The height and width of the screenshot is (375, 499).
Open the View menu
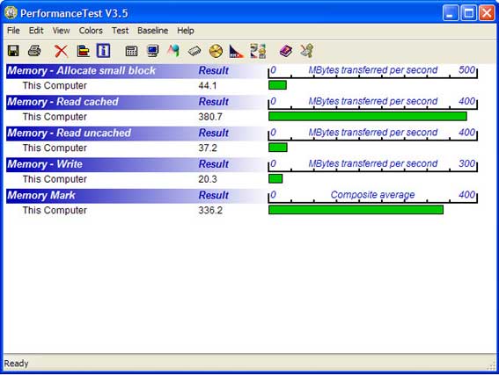click(x=61, y=31)
